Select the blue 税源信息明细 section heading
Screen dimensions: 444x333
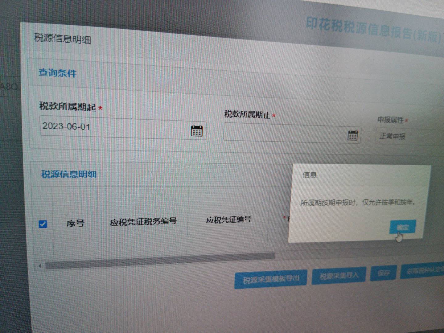[x=69, y=174]
